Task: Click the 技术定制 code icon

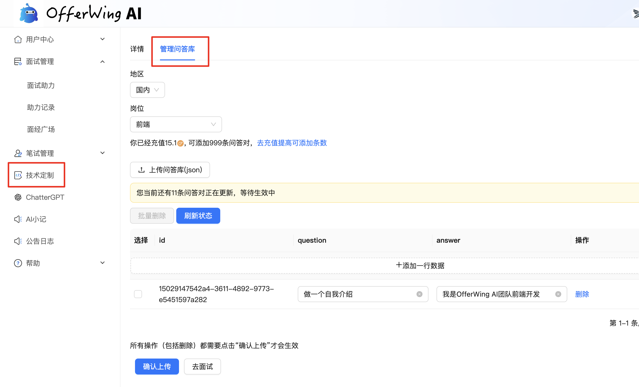Action: coord(18,175)
